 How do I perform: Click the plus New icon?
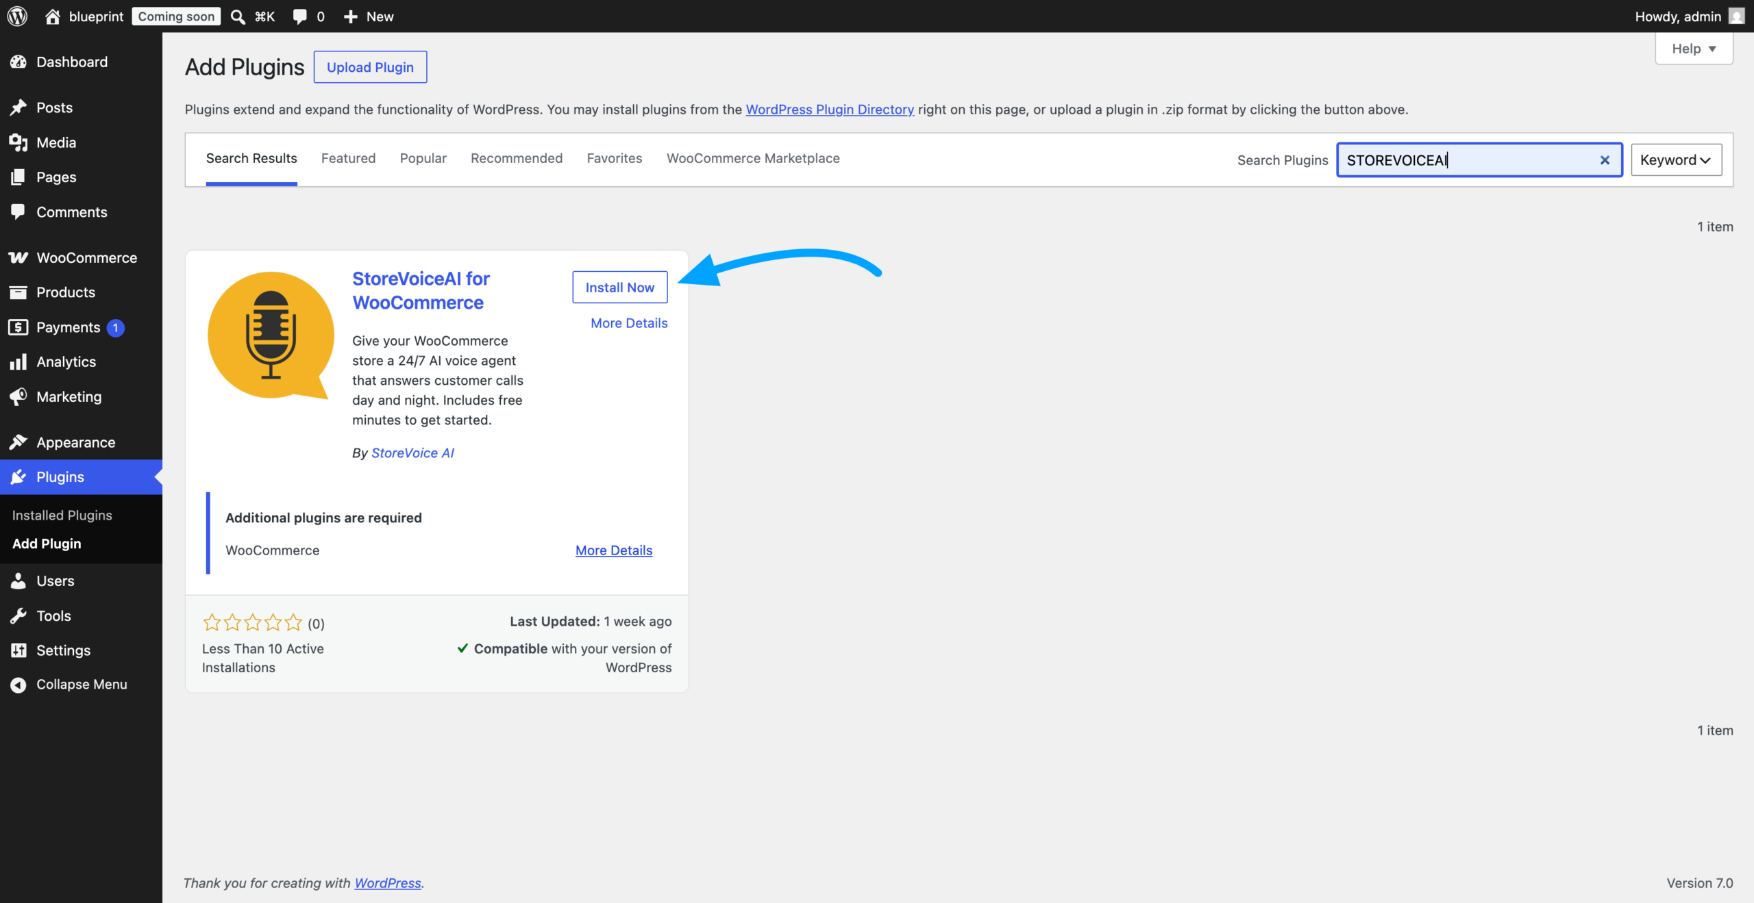coord(351,16)
